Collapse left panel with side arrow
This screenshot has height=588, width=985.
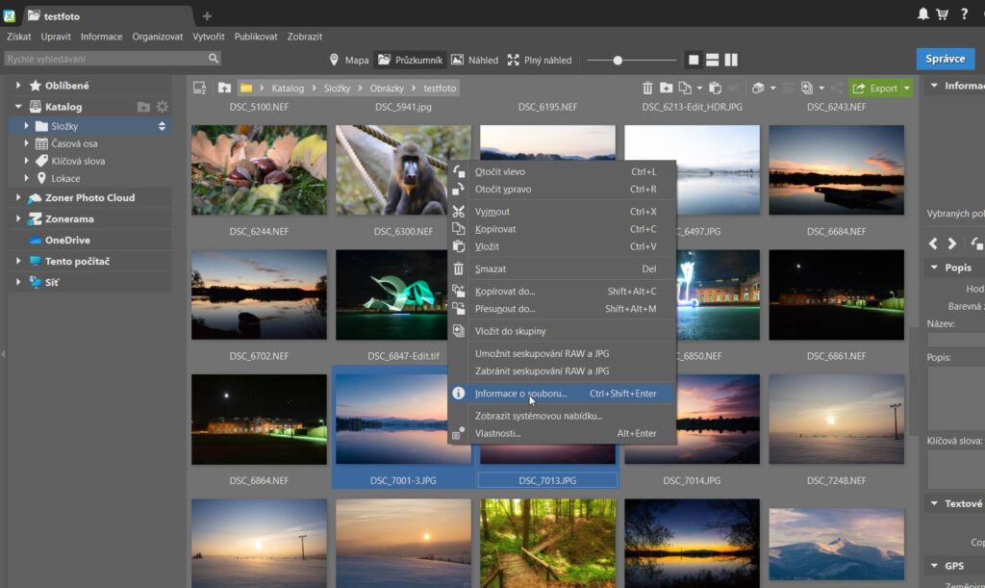click(x=3, y=354)
